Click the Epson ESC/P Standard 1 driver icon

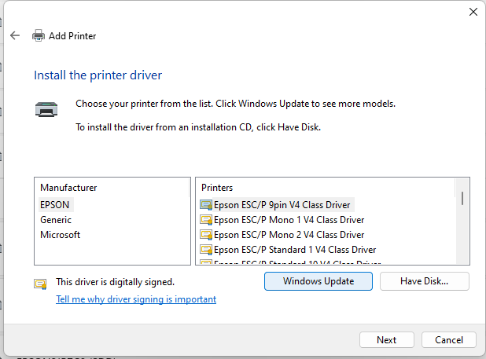pos(206,249)
